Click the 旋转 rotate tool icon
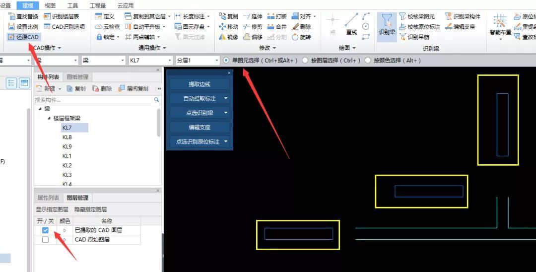Screen dimensions: 536x272 [x=295, y=37]
